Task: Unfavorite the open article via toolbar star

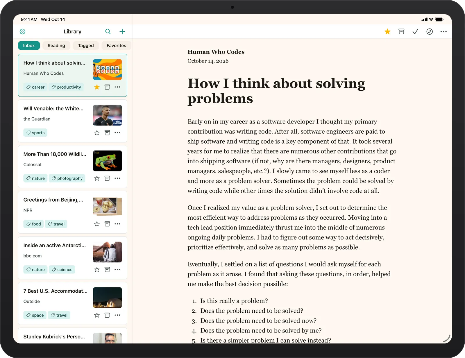Action: pyautogui.click(x=387, y=31)
